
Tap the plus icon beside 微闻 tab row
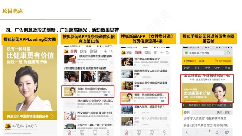(x=162, y=53)
